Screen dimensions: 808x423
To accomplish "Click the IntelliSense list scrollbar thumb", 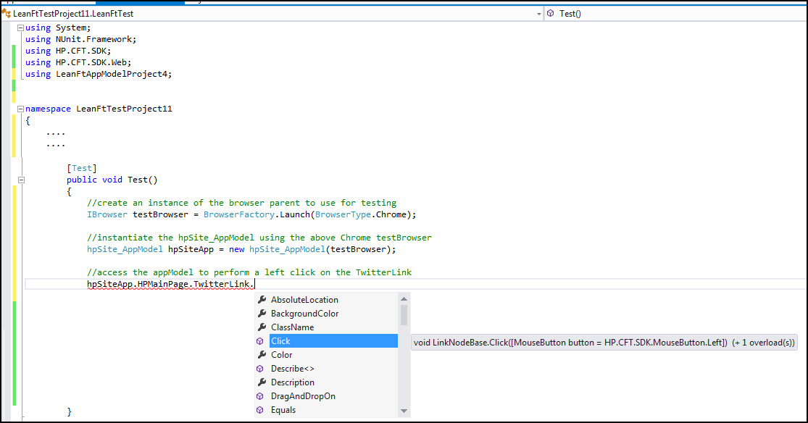I will pos(404,315).
